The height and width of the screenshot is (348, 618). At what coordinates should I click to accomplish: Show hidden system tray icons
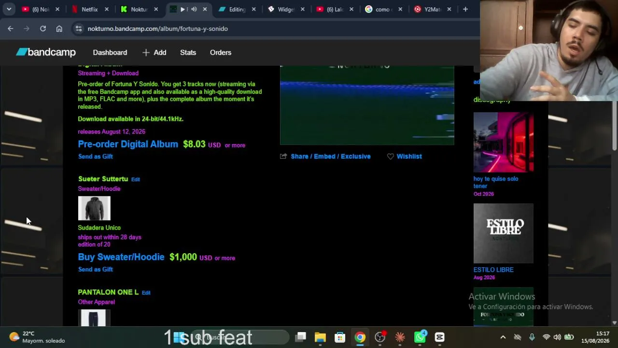(503, 337)
